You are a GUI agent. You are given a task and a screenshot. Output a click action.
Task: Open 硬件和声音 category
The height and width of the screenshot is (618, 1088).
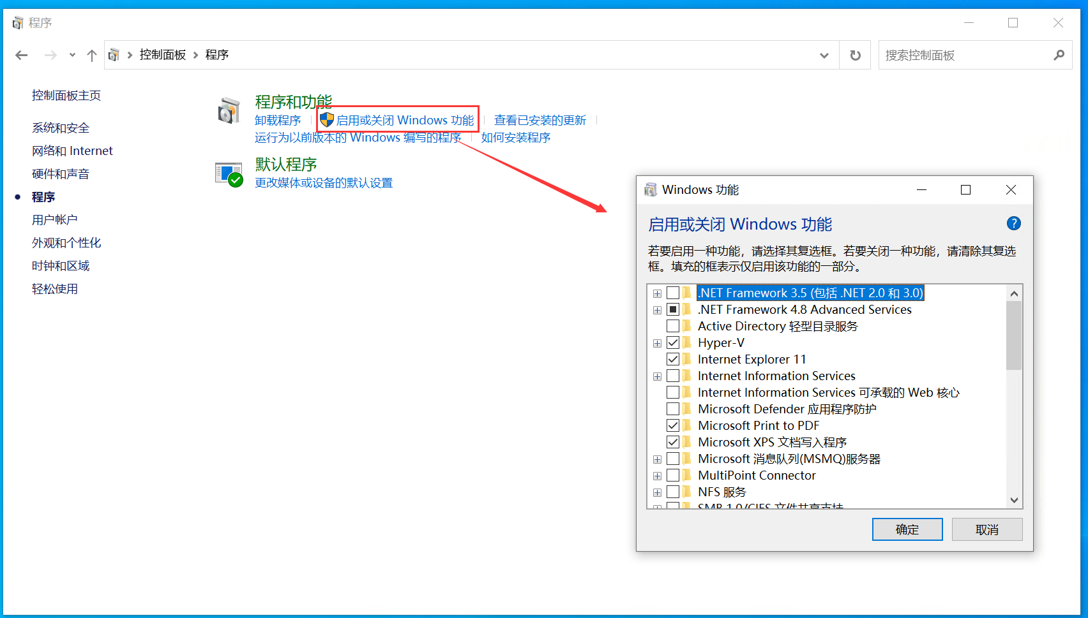pyautogui.click(x=61, y=174)
